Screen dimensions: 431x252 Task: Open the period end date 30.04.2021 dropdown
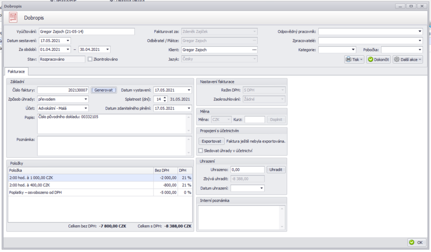click(x=107, y=50)
